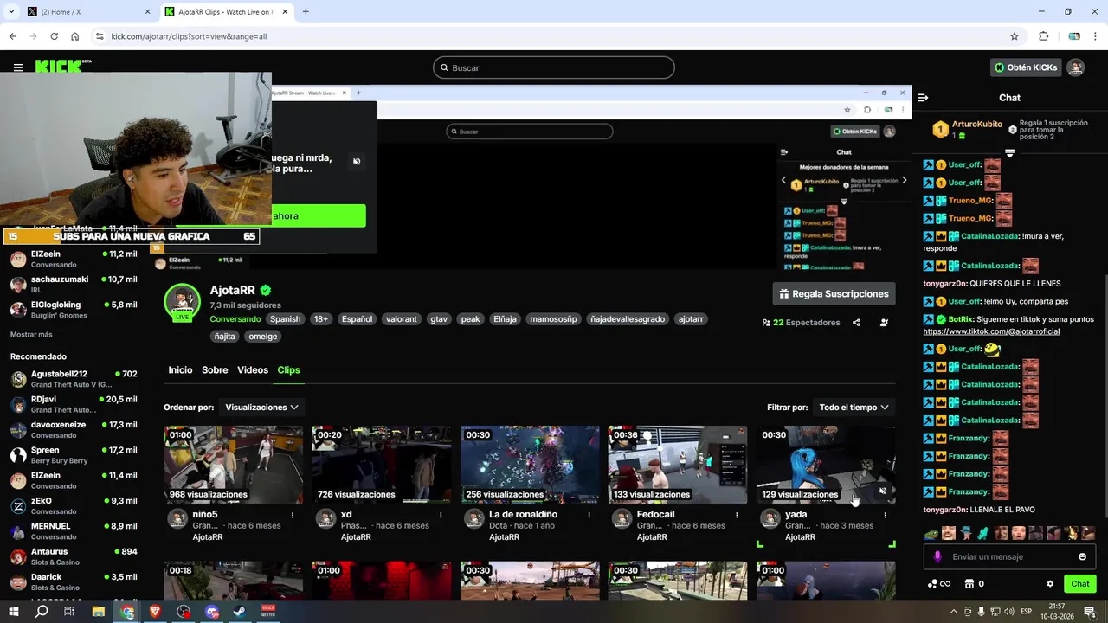Viewport: 1108px width, 623px height.
Task: Send message with green Chat button
Action: tap(1079, 584)
